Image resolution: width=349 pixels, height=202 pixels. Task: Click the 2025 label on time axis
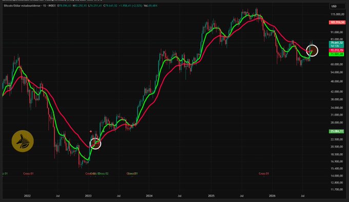point(211,196)
